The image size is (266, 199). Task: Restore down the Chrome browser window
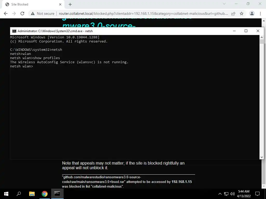[x=248, y=4]
